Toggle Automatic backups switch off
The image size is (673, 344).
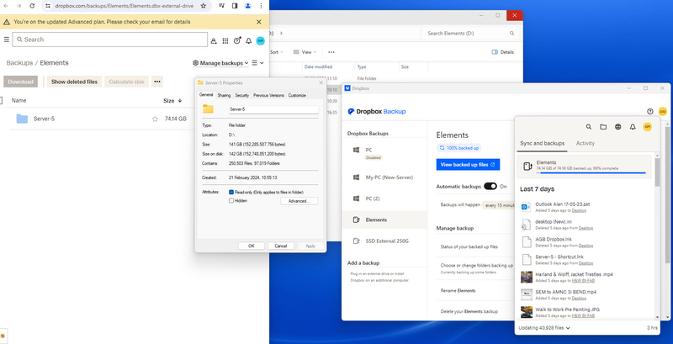(x=490, y=186)
